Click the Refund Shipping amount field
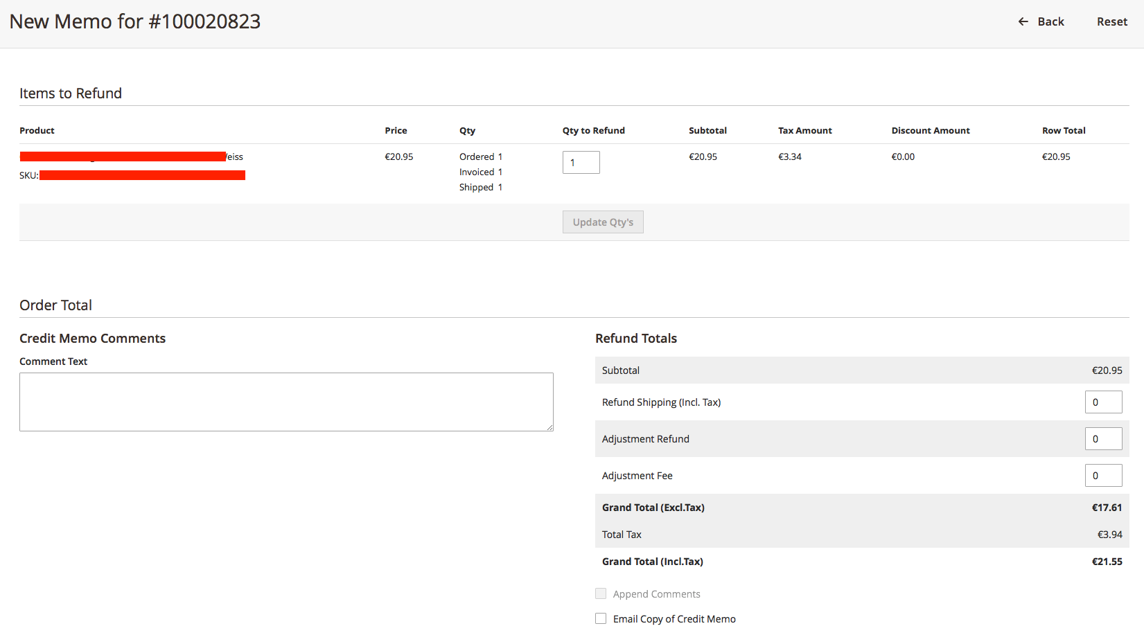Viewport: 1144px width, 635px height. coord(1103,402)
